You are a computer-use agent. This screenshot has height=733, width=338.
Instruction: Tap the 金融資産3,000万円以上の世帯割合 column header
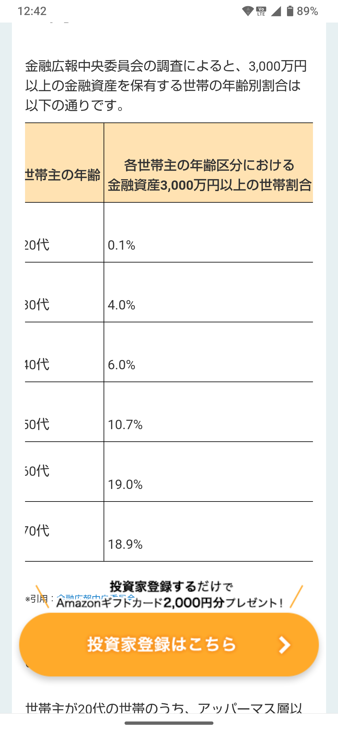pyautogui.click(x=209, y=175)
